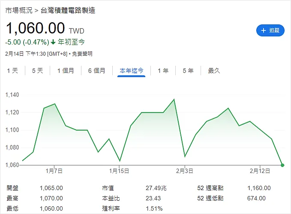Switch to the 1 個月 range tab

(66, 70)
